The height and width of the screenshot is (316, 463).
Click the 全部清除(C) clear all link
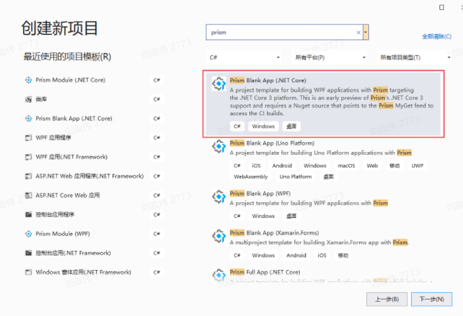(x=437, y=36)
